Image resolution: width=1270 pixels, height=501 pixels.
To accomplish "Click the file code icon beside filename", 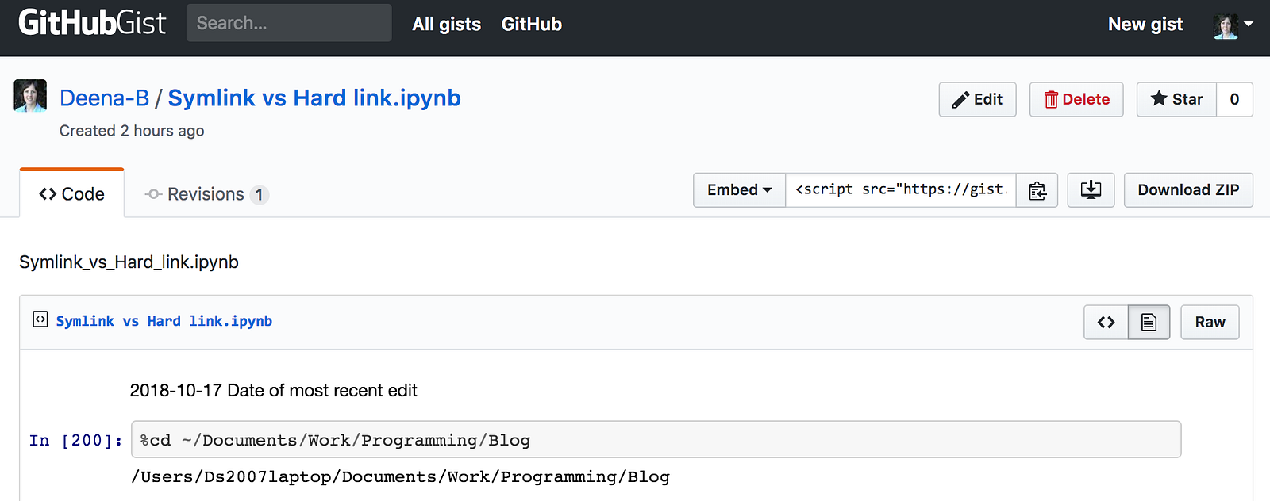I will click(x=40, y=319).
